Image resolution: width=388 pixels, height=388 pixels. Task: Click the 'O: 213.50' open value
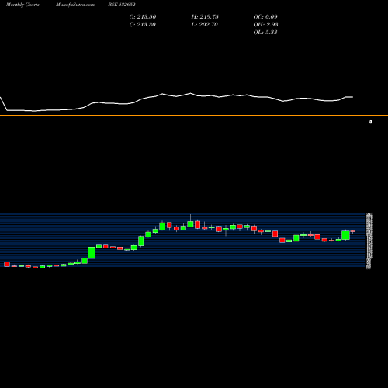tap(143, 17)
